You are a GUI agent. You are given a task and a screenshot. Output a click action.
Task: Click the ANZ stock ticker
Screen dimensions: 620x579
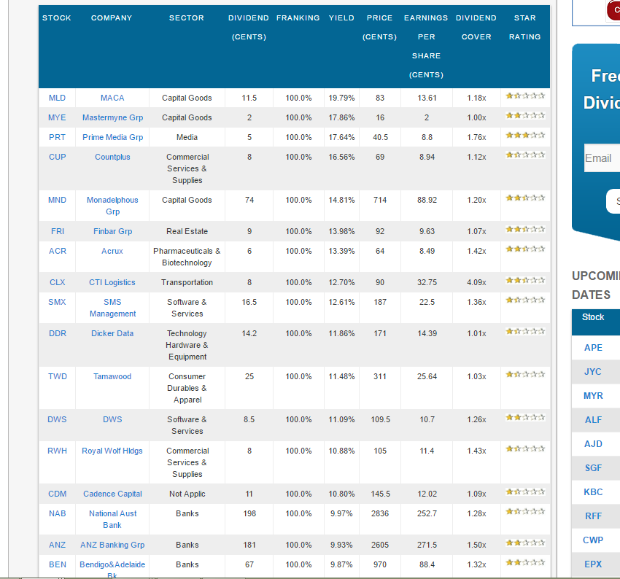point(58,545)
